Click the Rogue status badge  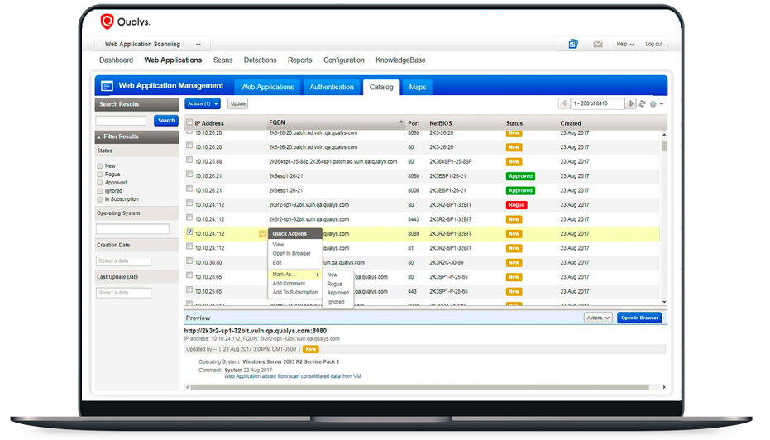click(x=516, y=205)
